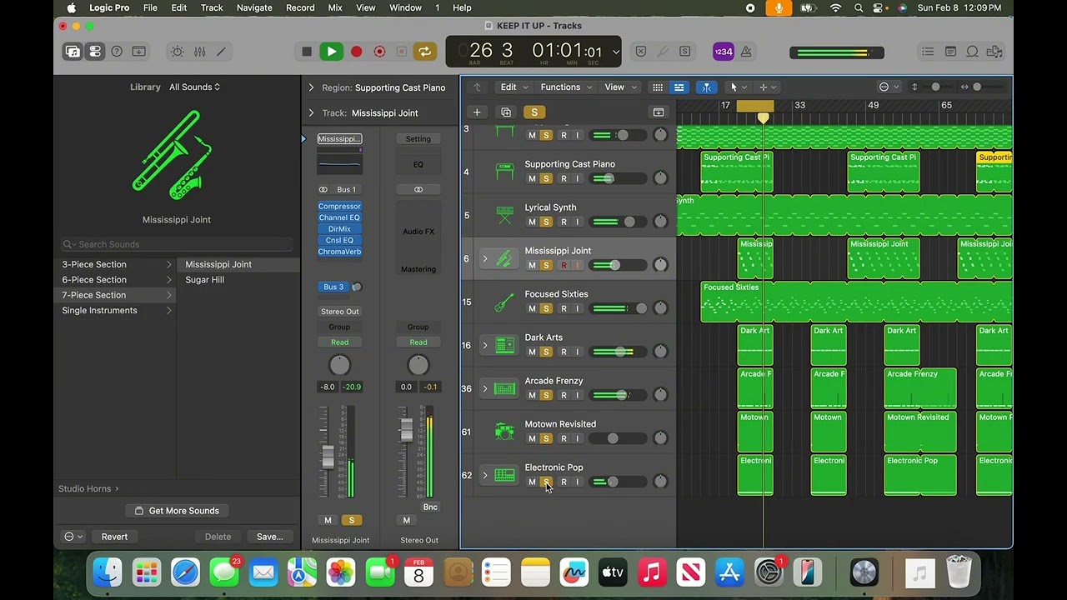Expand the Electronic Pop track stack
Image resolution: width=1067 pixels, height=600 pixels.
[485, 476]
